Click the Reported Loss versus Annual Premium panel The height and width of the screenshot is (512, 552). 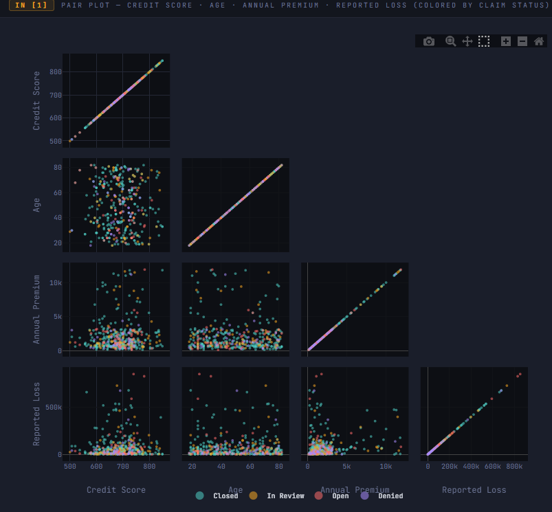point(355,414)
